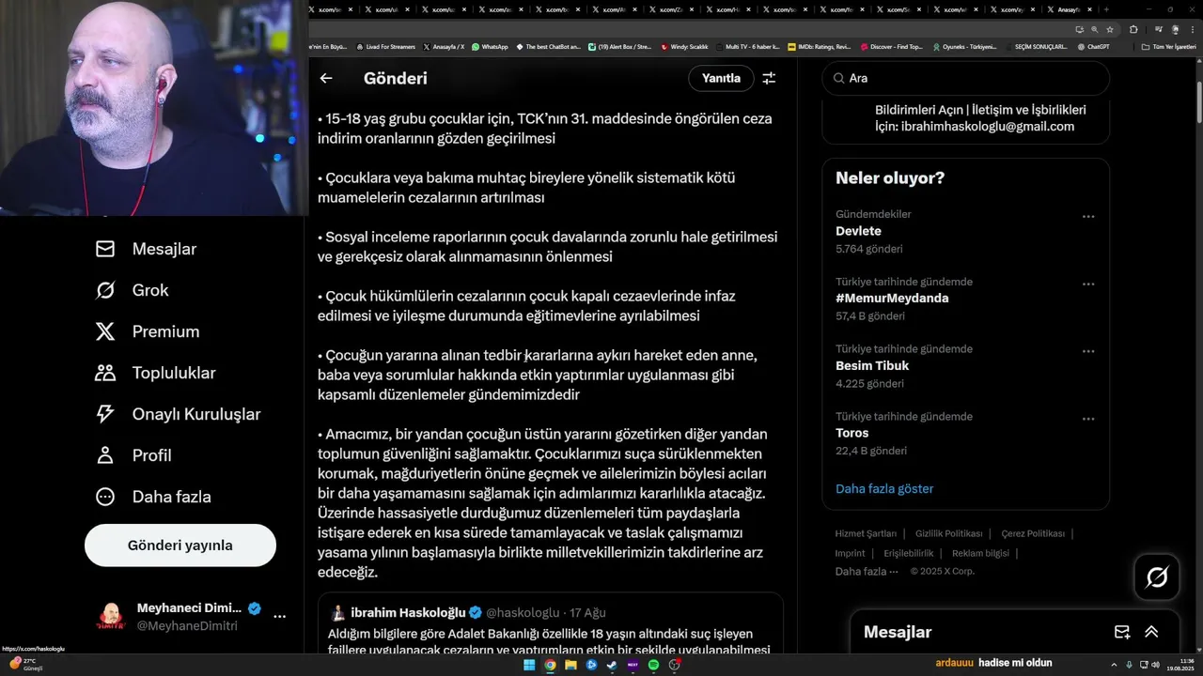This screenshot has width=1203, height=676.
Task: Open Grok from the sidebar icon
Action: coord(105,290)
